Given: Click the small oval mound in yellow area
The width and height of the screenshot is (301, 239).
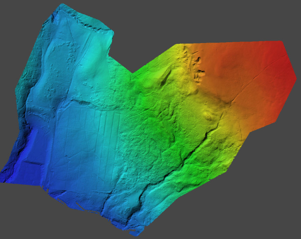Looking at the screenshot, I should (x=208, y=115).
